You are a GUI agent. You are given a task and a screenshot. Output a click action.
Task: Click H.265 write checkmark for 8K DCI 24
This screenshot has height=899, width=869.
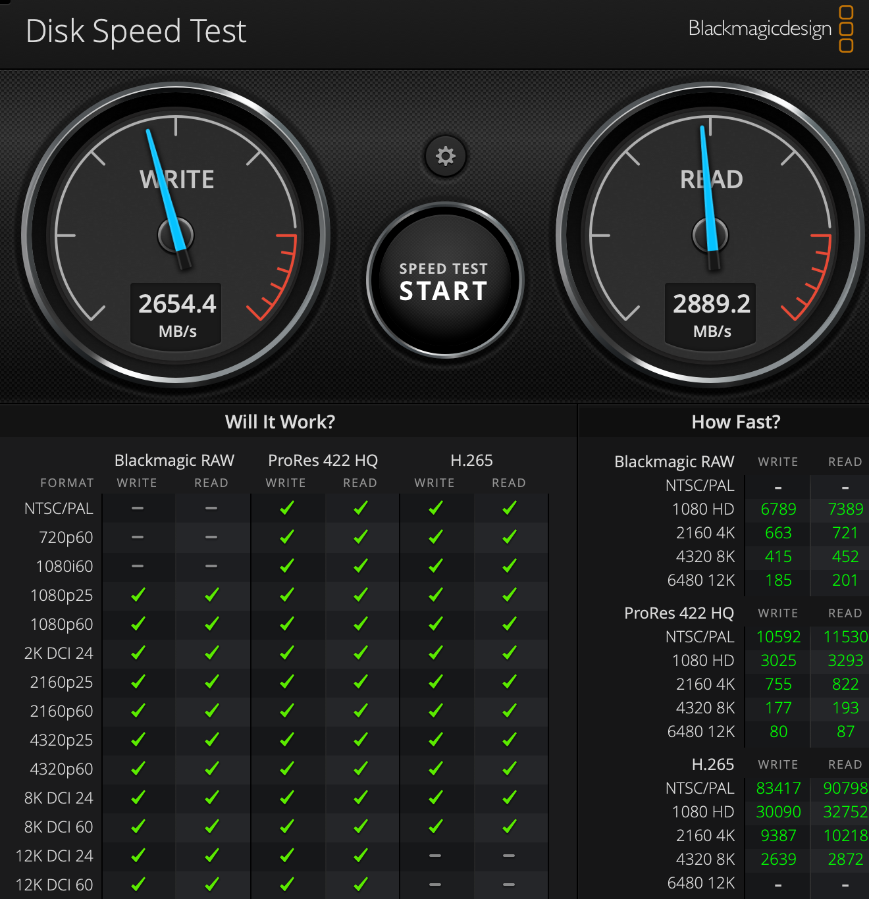click(x=435, y=798)
